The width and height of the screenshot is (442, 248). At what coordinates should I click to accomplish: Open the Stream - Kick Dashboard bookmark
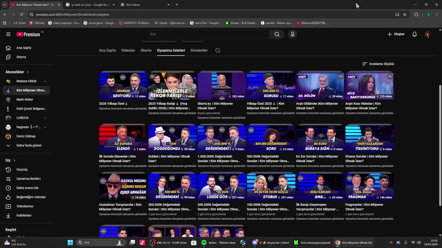point(241,23)
